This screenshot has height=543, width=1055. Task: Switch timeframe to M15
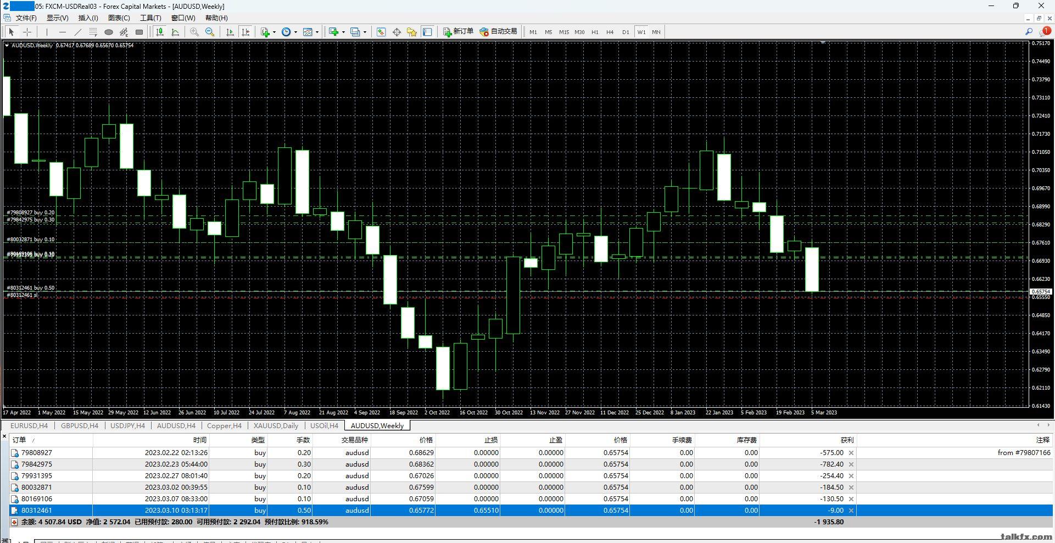[x=564, y=32]
